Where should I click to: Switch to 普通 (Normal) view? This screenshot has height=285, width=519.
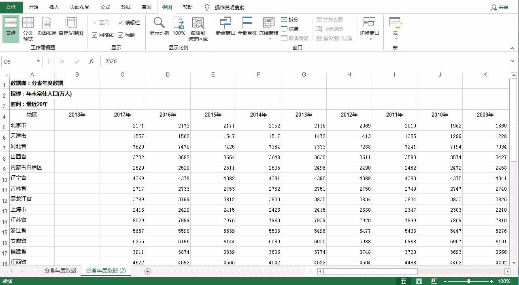click(11, 28)
